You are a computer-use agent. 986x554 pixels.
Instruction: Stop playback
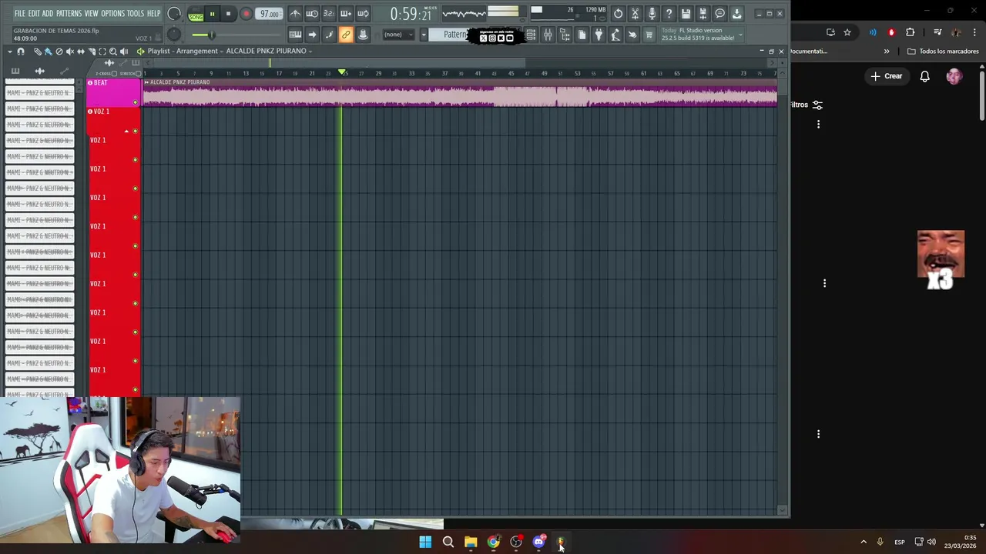point(228,14)
